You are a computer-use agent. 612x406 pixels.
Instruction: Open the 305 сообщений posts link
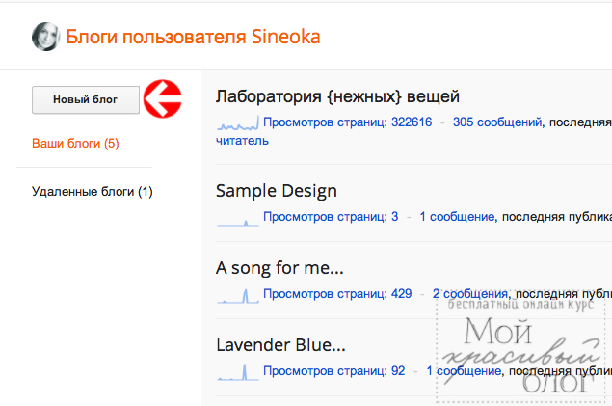click(x=497, y=122)
